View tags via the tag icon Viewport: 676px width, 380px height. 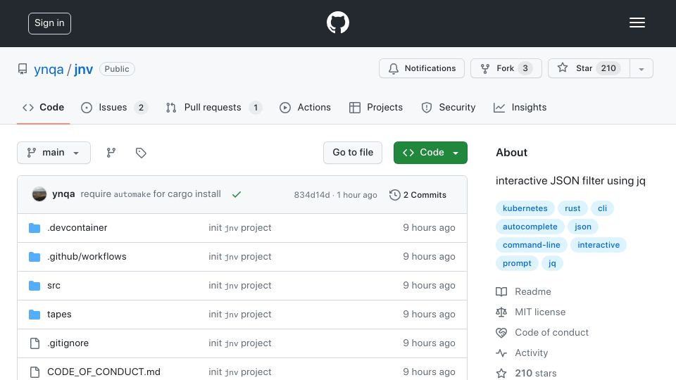pyautogui.click(x=141, y=153)
